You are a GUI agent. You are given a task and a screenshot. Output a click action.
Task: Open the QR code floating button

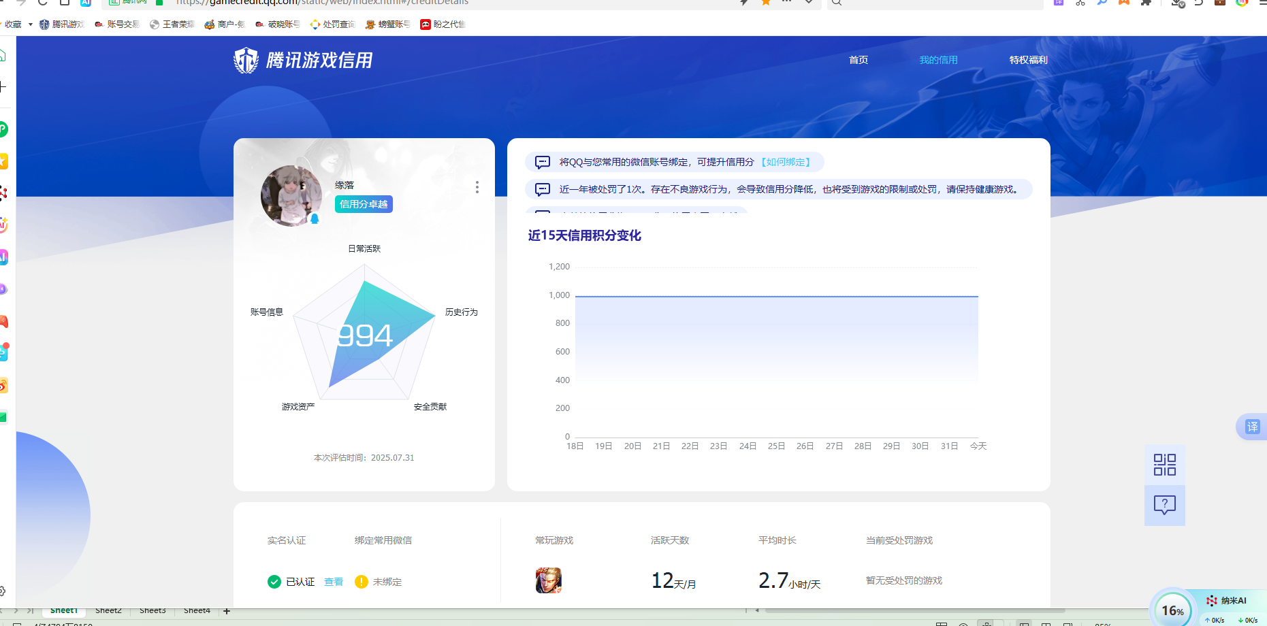coord(1165,465)
